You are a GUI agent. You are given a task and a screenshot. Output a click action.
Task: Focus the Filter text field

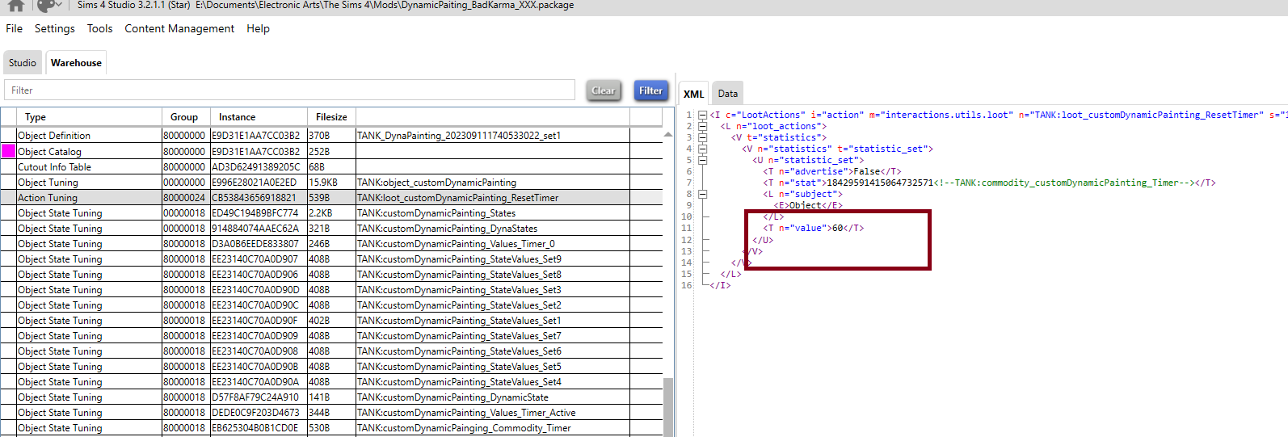tap(290, 90)
